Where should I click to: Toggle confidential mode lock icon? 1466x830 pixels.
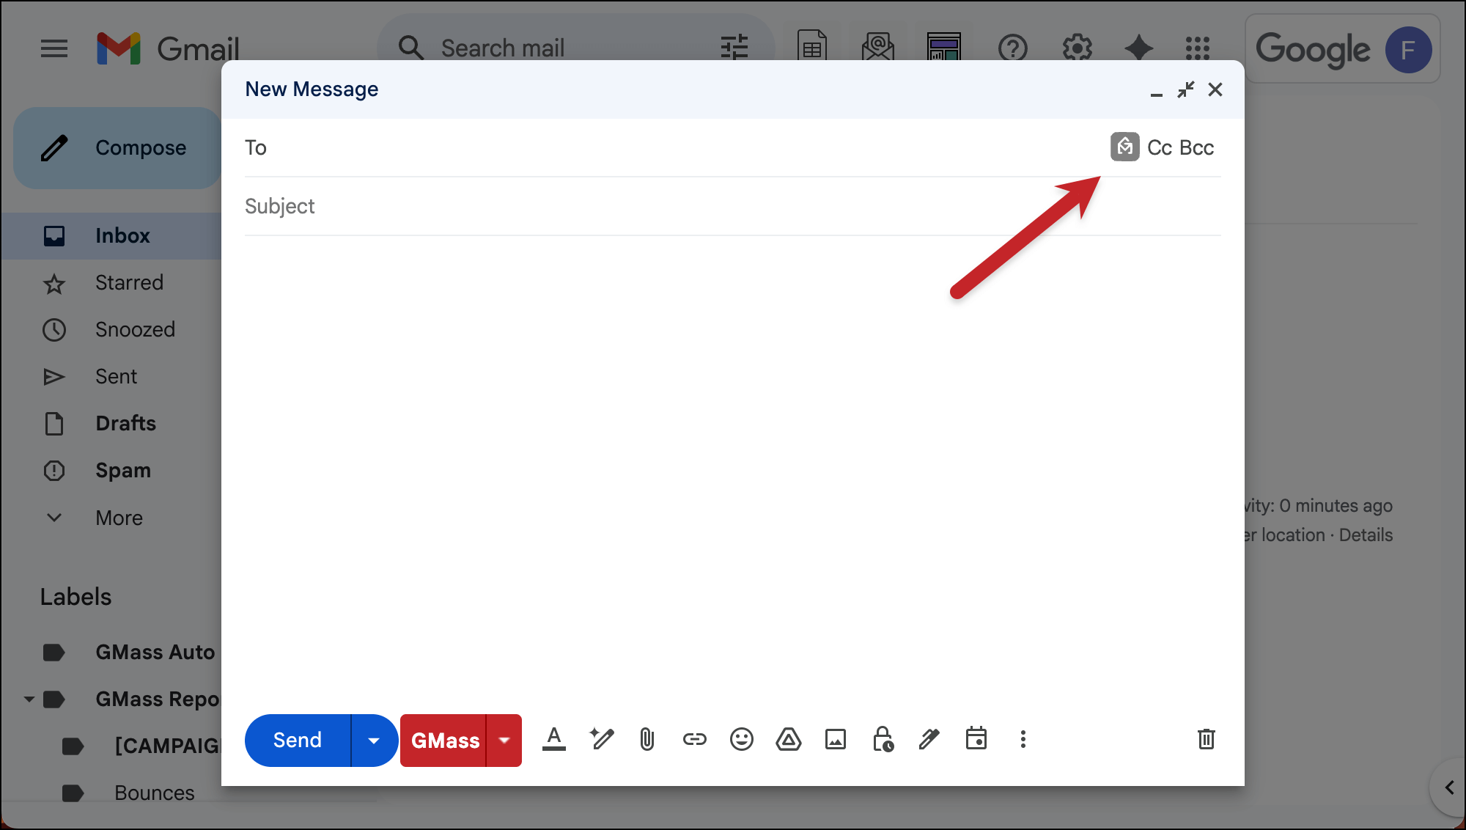tap(883, 739)
